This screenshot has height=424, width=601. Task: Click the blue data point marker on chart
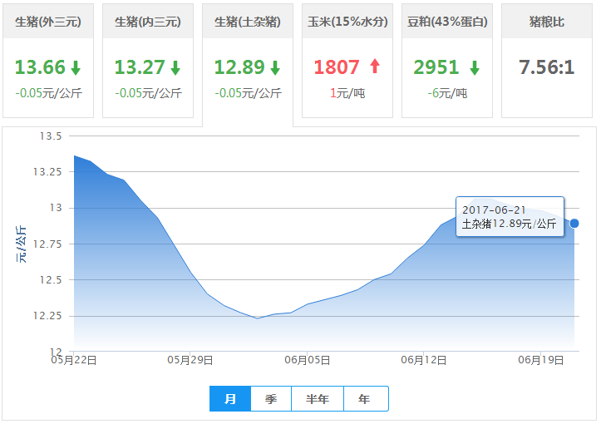tap(574, 223)
